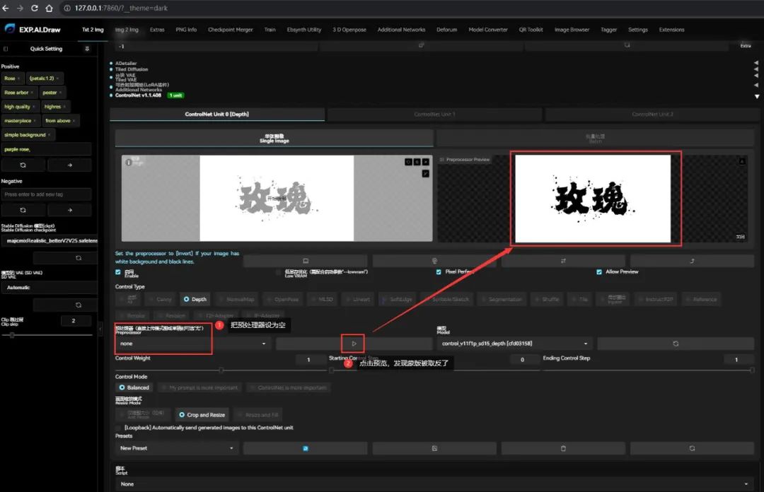764x492 pixels.
Task: Toggle the Pixel Perfect checkbox
Action: point(439,272)
